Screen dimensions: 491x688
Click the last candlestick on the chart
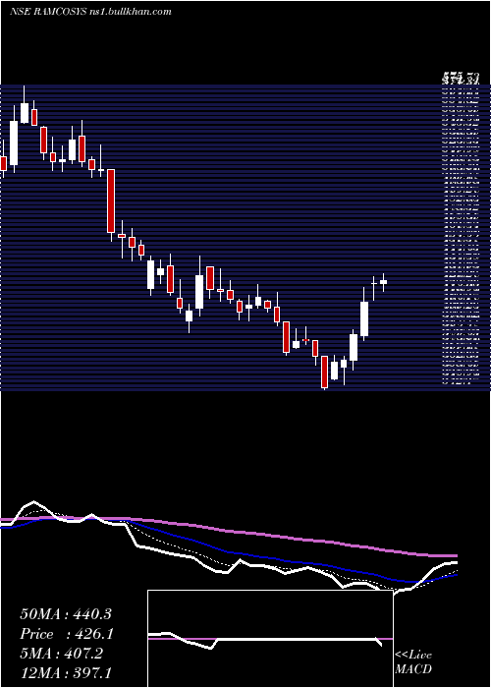pos(383,282)
